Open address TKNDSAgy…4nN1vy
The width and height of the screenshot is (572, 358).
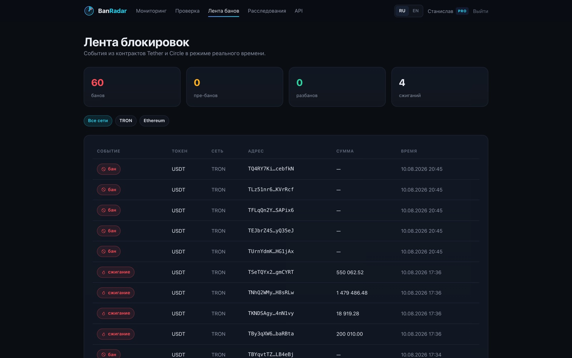click(271, 313)
